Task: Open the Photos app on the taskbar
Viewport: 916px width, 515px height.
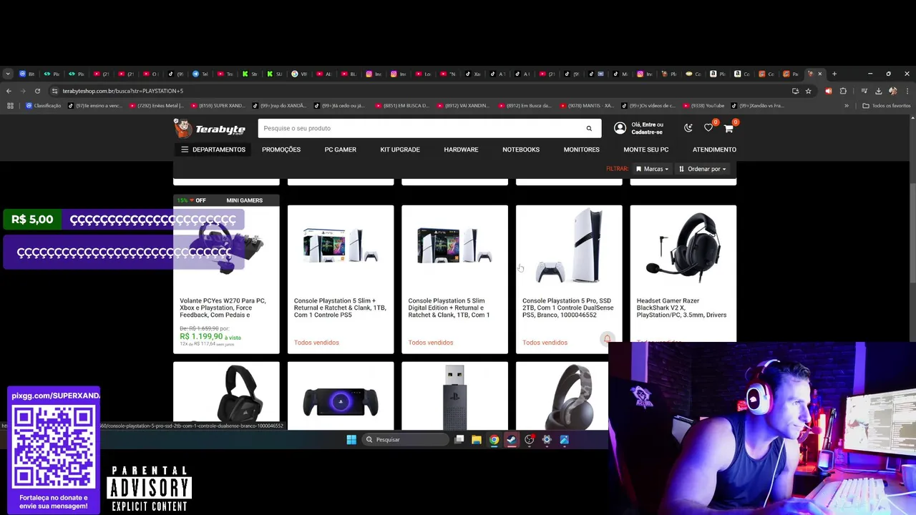Action: 565,439
